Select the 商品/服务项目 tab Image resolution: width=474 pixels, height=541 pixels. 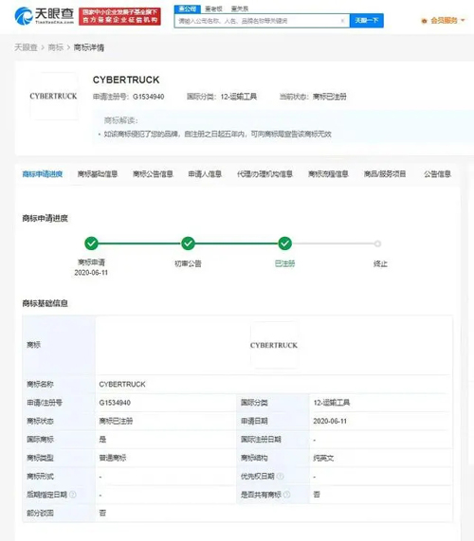(385, 174)
